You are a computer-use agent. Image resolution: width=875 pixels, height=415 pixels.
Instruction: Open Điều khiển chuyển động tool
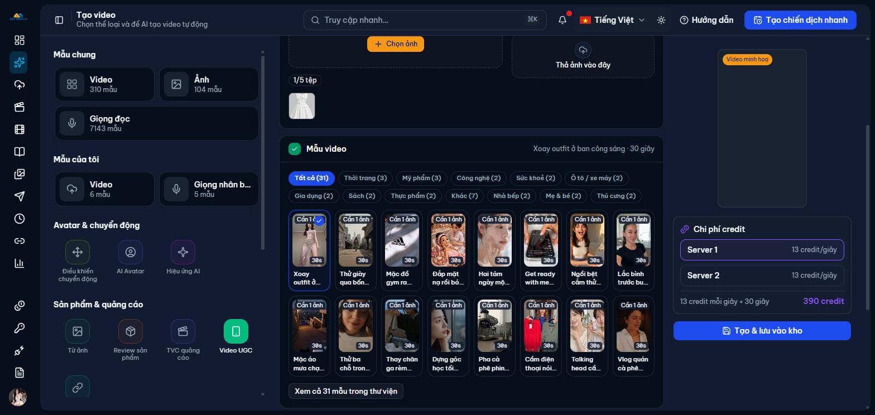(78, 261)
